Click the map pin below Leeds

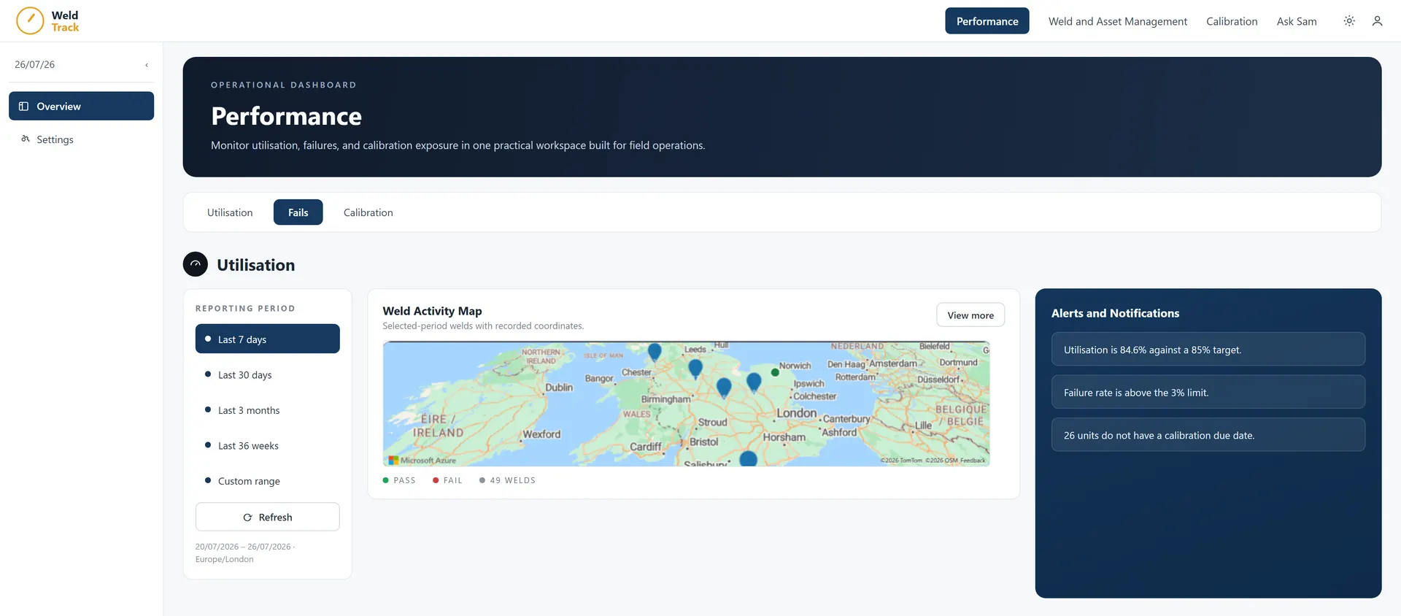coord(695,369)
